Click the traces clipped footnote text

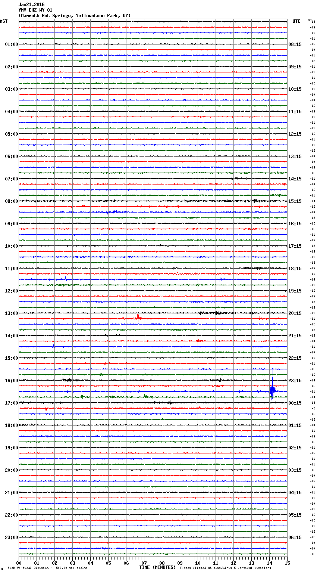point(225,568)
